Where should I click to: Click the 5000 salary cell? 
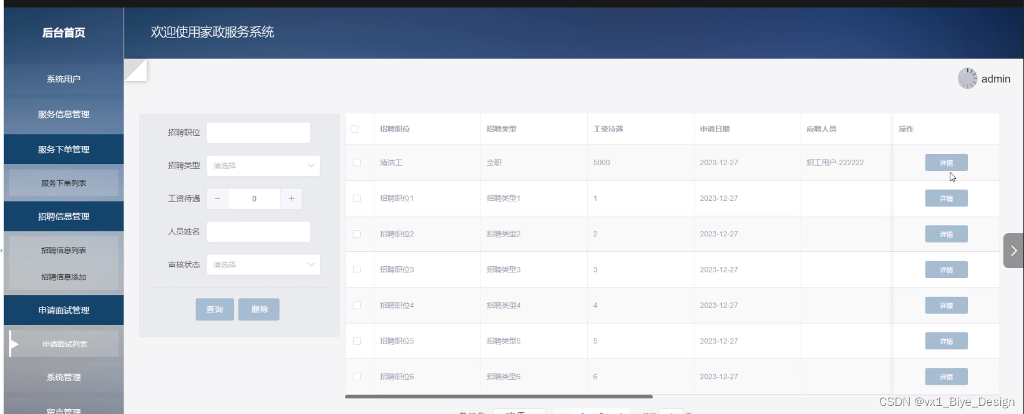pyautogui.click(x=602, y=163)
